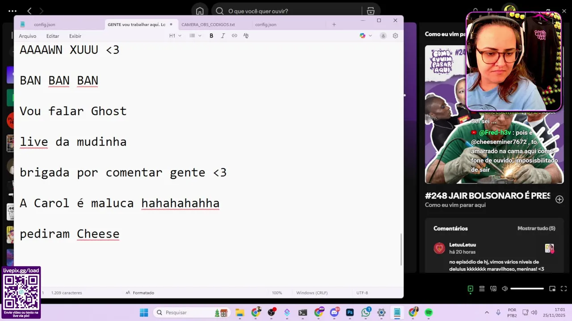This screenshot has height=321, width=572.
Task: Click the taskbar microphone icon
Action: point(498,313)
